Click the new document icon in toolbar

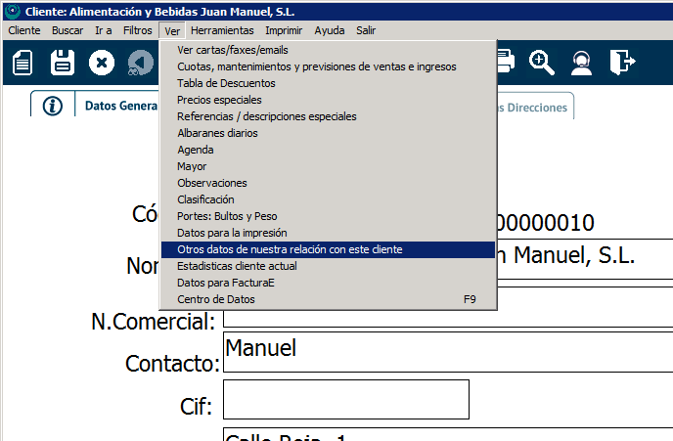pyautogui.click(x=22, y=64)
